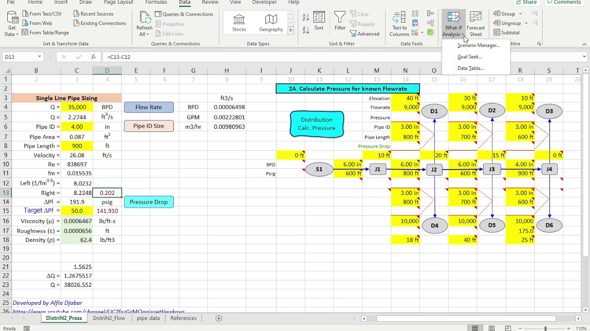Click the macro recording status icon
The image size is (590, 331).
27,328
